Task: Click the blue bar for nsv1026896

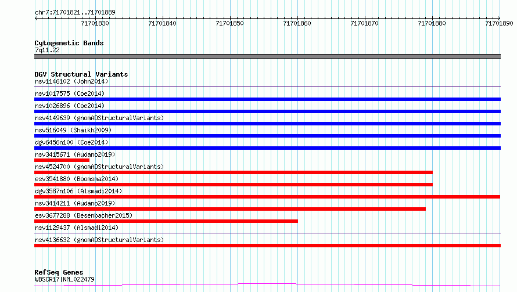Action: 267,111
